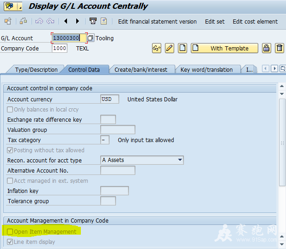Open G/L Account search help button
Screen dimensions: 286x249
click(91, 38)
